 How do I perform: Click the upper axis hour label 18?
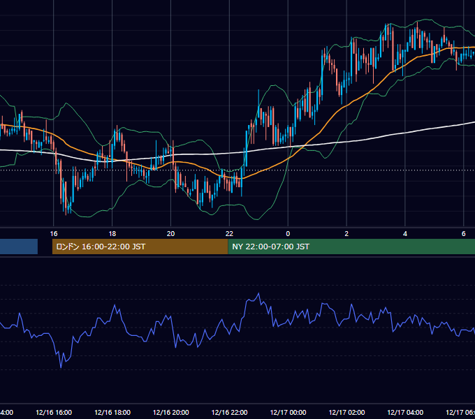[112, 233]
